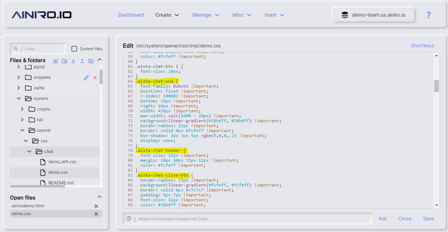
Task: Open the Create menu
Action: coord(167,15)
